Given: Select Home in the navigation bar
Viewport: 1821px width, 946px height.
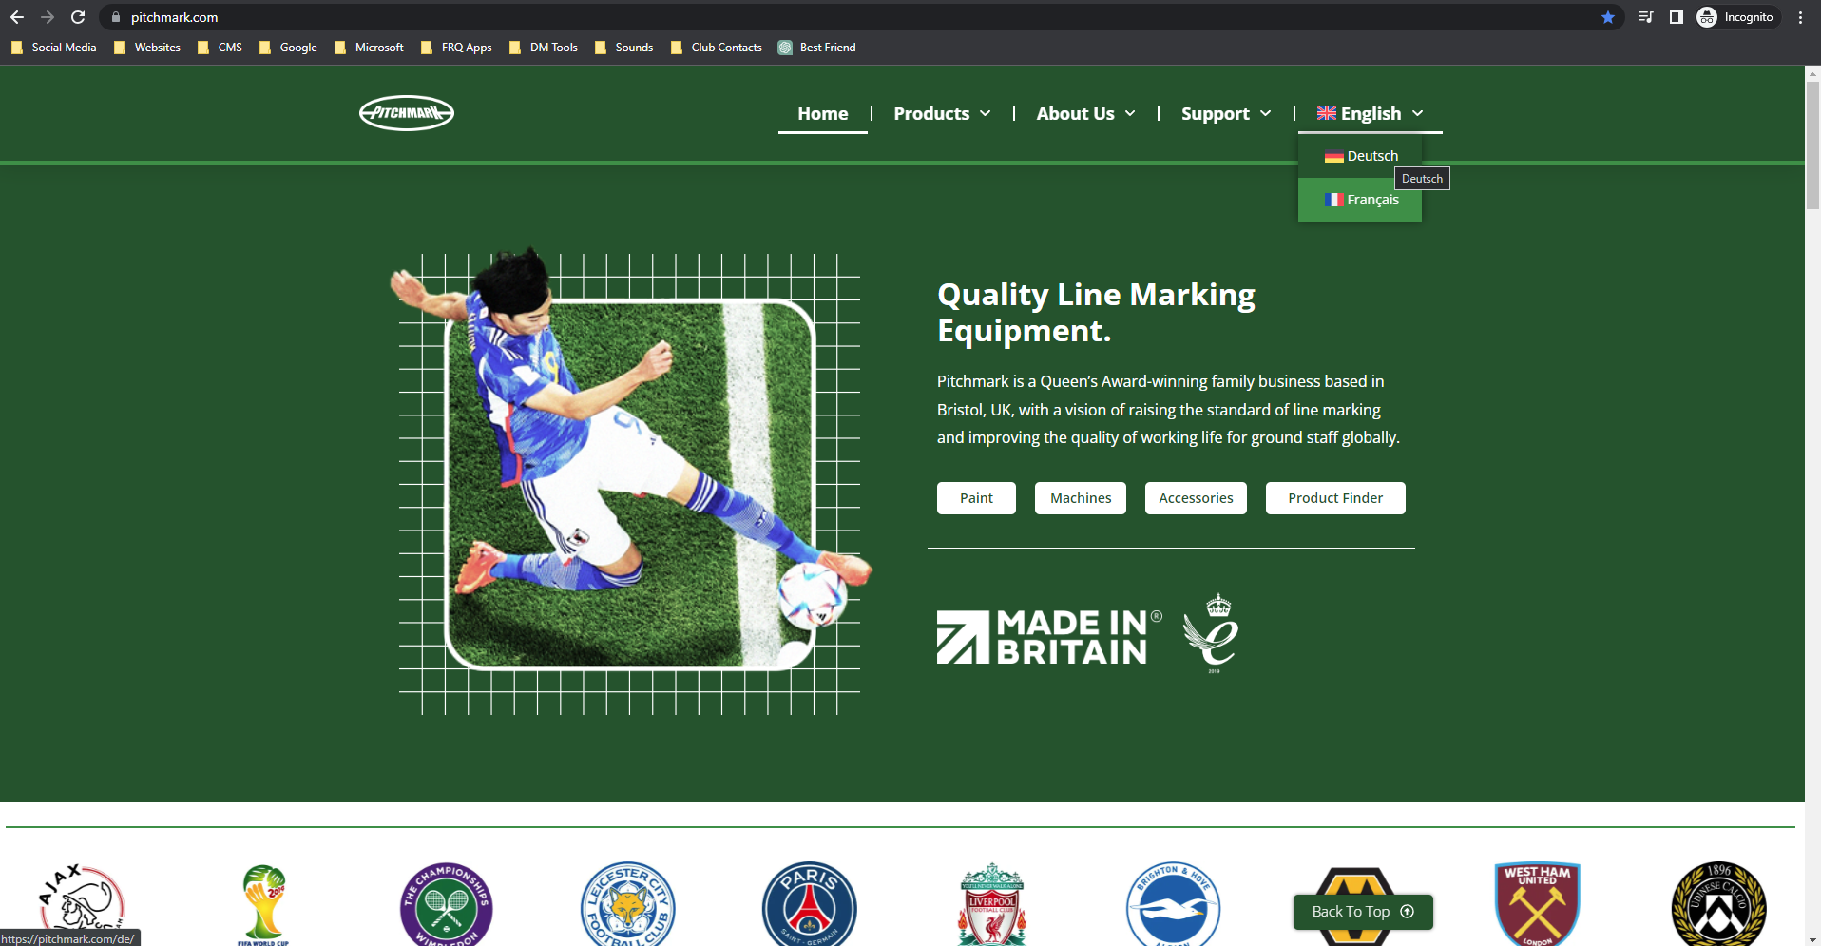Looking at the screenshot, I should (x=823, y=113).
